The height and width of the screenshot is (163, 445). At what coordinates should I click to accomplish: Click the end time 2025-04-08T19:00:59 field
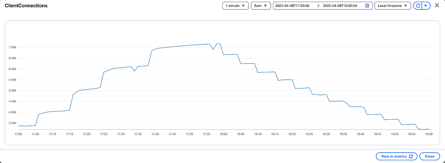tap(340, 6)
